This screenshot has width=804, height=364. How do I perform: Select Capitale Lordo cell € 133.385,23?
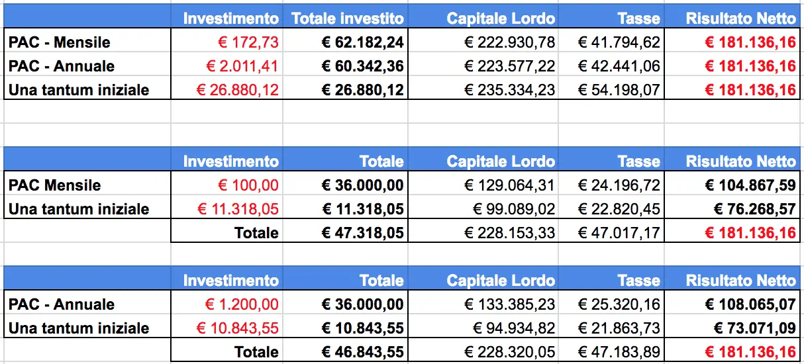pos(483,304)
